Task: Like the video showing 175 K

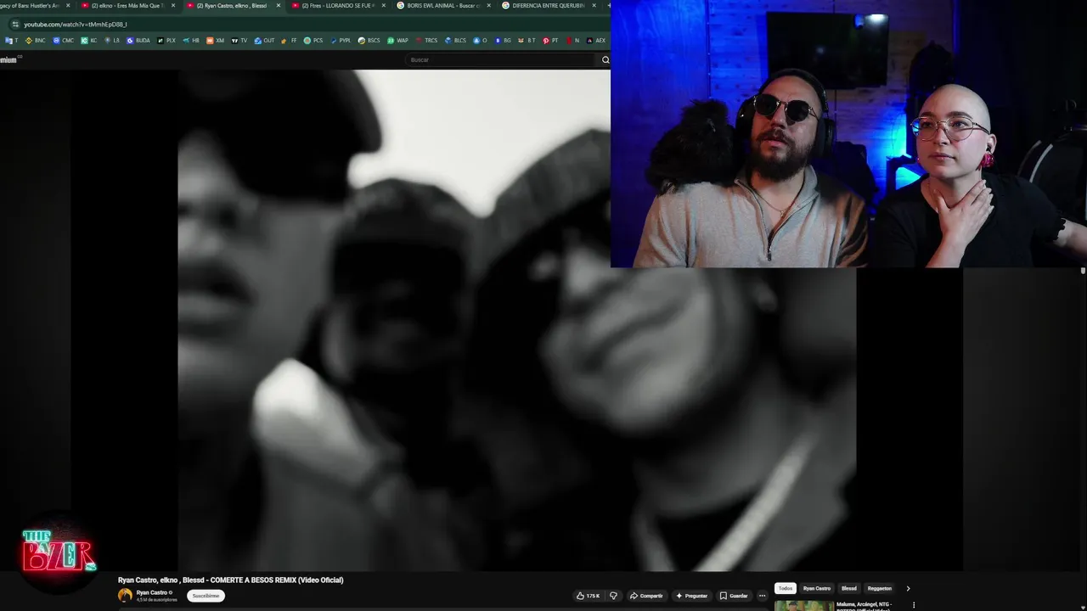Action: (x=588, y=596)
